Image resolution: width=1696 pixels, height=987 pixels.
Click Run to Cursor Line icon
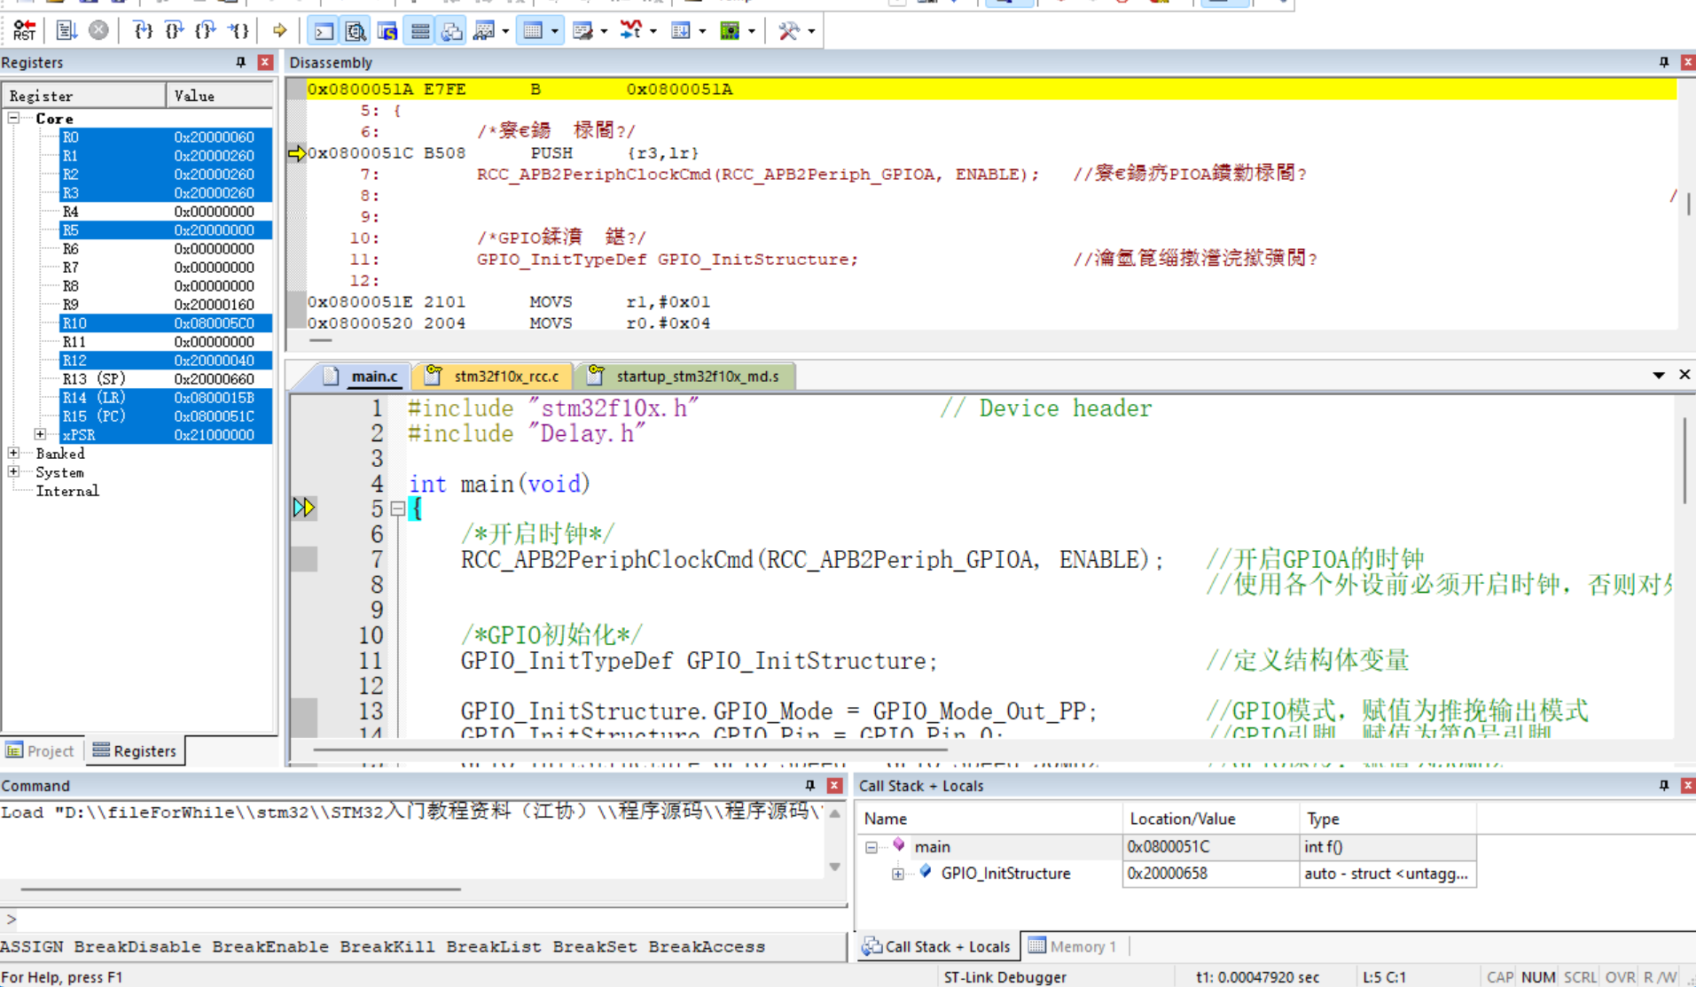(238, 30)
